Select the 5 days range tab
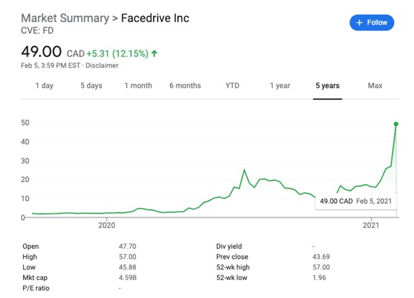This screenshot has height=298, width=414. (x=92, y=86)
